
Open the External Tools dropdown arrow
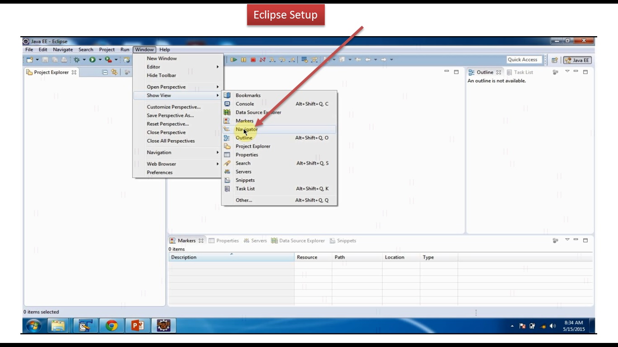[116, 60]
